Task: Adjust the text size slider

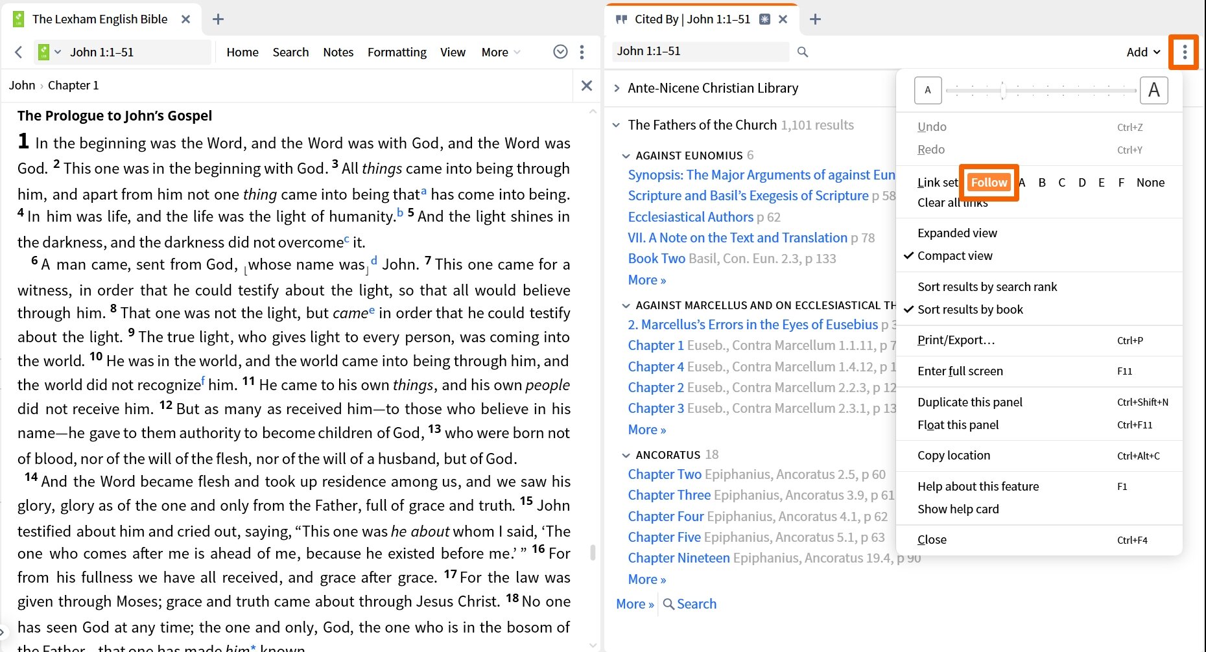Action: pos(1002,90)
